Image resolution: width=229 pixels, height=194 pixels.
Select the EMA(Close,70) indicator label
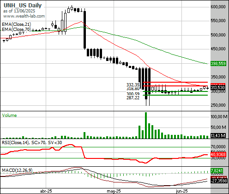(x=17, y=29)
